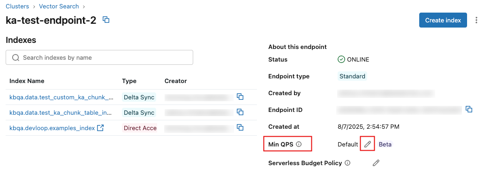
Task: Click the info icon next to Min QPS
Action: (299, 144)
